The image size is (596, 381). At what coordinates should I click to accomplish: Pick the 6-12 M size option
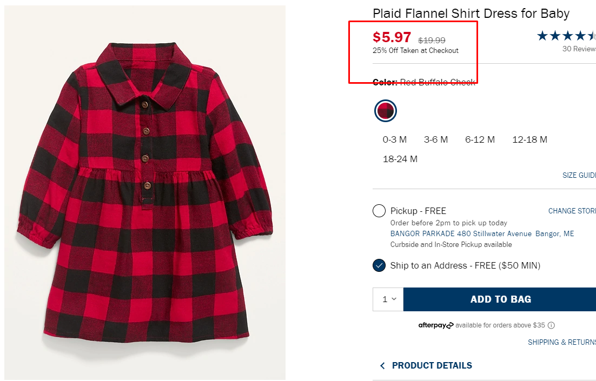480,139
